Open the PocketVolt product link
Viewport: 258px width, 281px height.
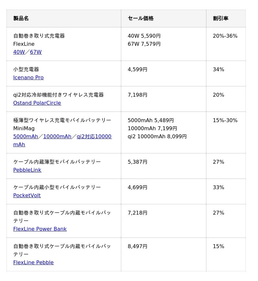click(x=27, y=196)
